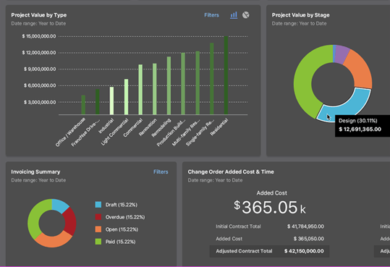The width and height of the screenshot is (390, 267).
Task: Click the Design (30.11%) tooltip
Action: 363,126
